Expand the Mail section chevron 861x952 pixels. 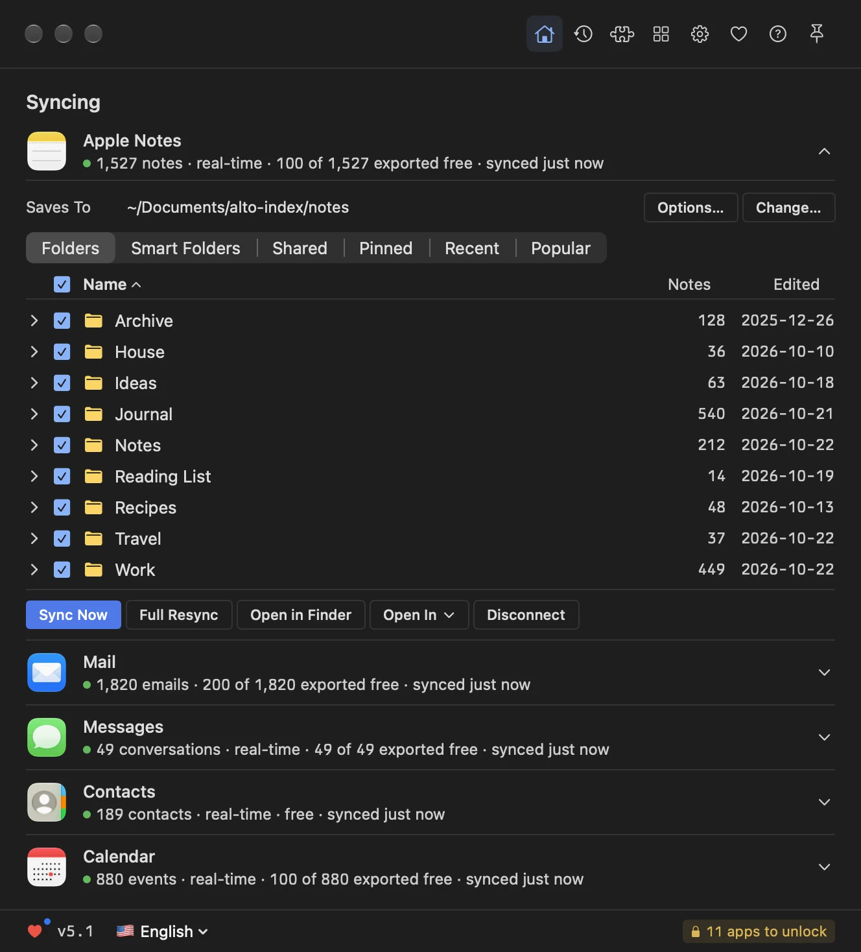(x=824, y=672)
